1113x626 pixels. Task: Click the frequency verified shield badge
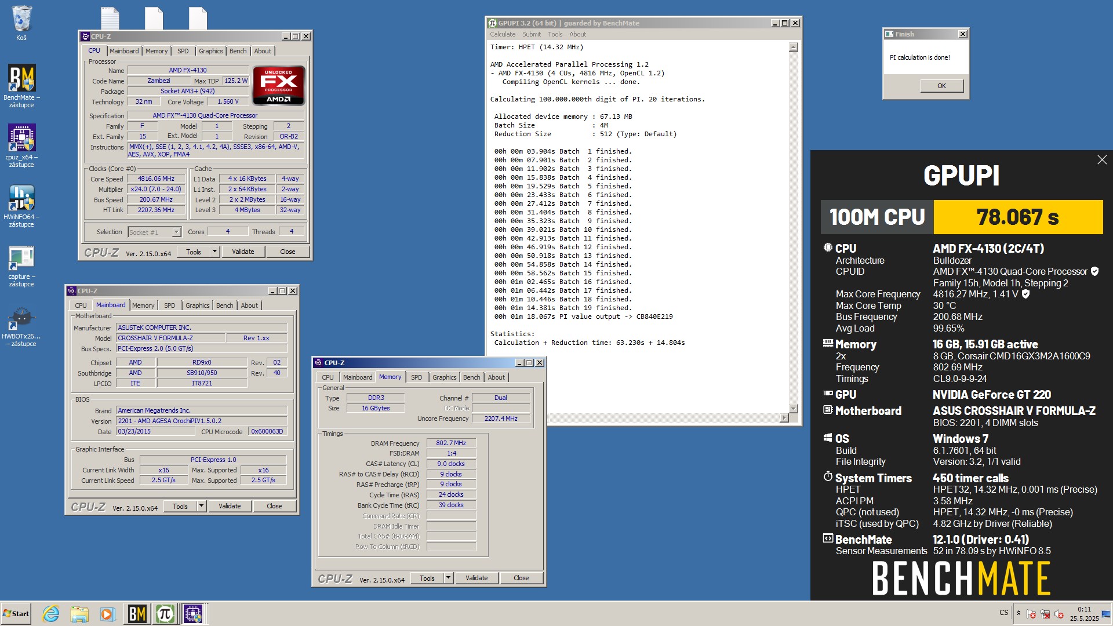point(1025,294)
